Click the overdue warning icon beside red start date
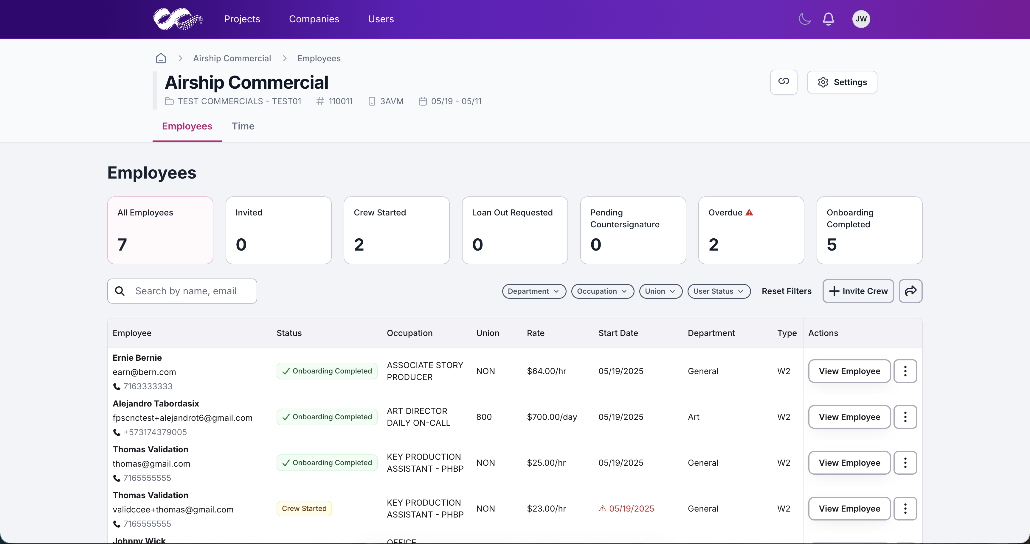This screenshot has width=1030, height=544. [603, 509]
